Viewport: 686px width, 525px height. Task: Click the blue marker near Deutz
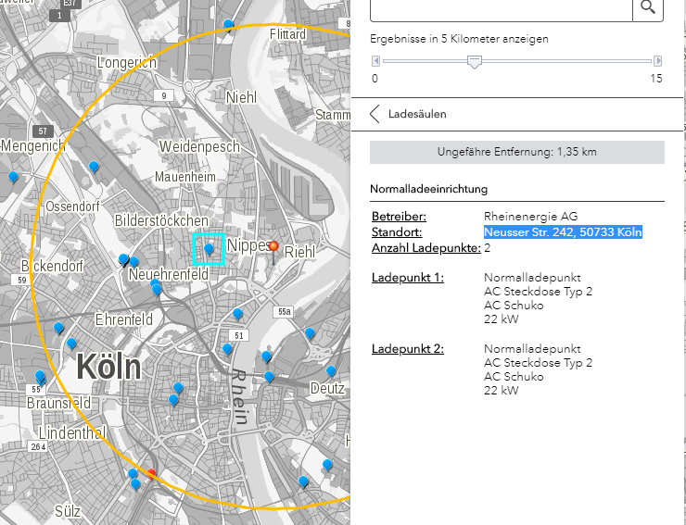pyautogui.click(x=329, y=371)
